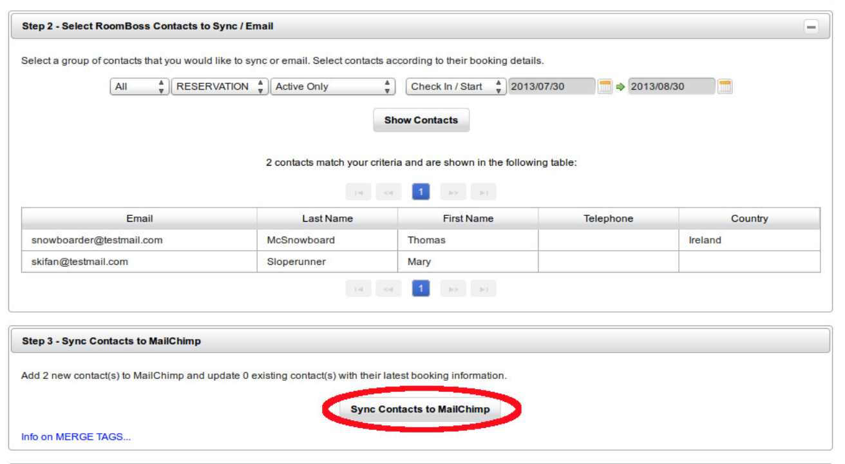
Task: Open the 'Check In / Start' dropdown
Action: click(x=455, y=87)
